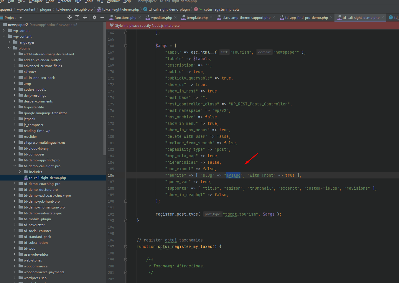Screen dimensions: 399x283
Task: Expand the akismet plugin folder
Action: [x=14, y=72]
